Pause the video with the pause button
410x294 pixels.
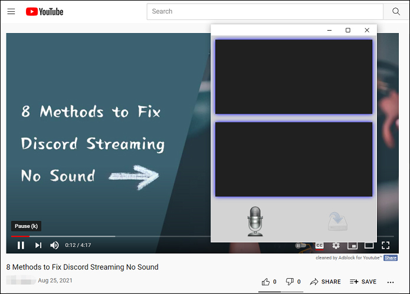tap(21, 245)
